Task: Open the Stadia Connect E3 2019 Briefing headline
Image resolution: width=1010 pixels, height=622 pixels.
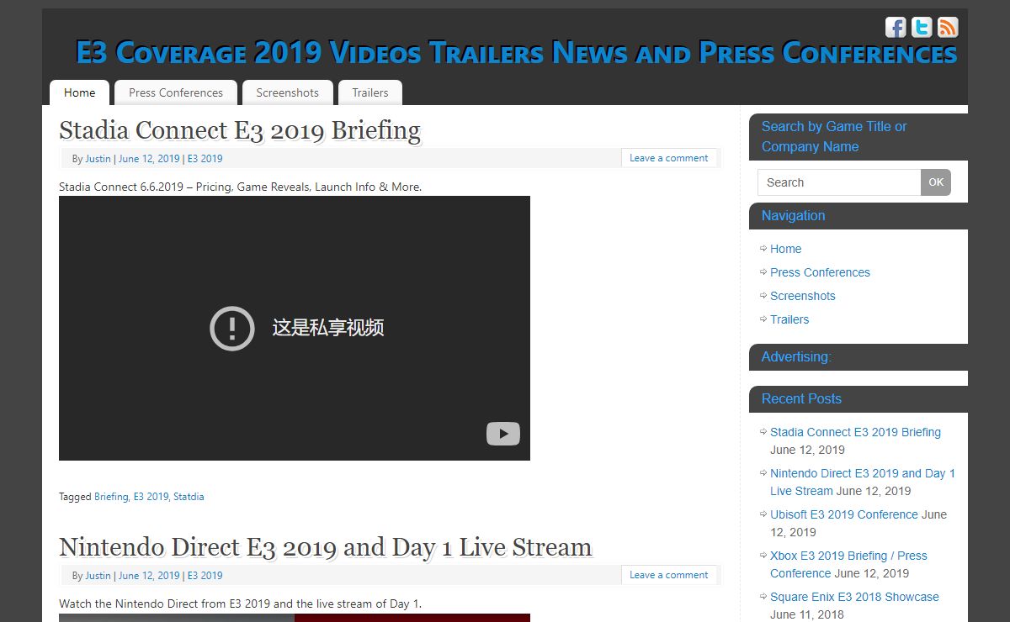Action: (x=239, y=130)
